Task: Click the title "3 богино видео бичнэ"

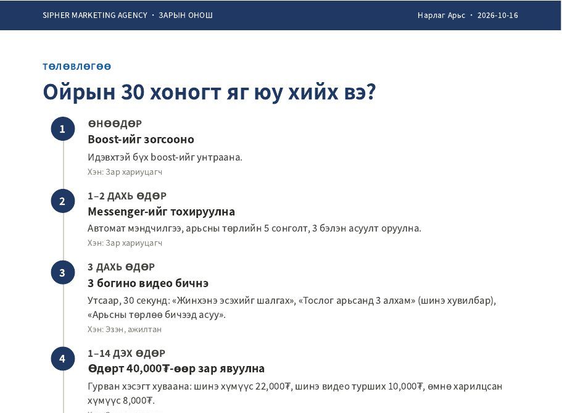Action: [148, 283]
